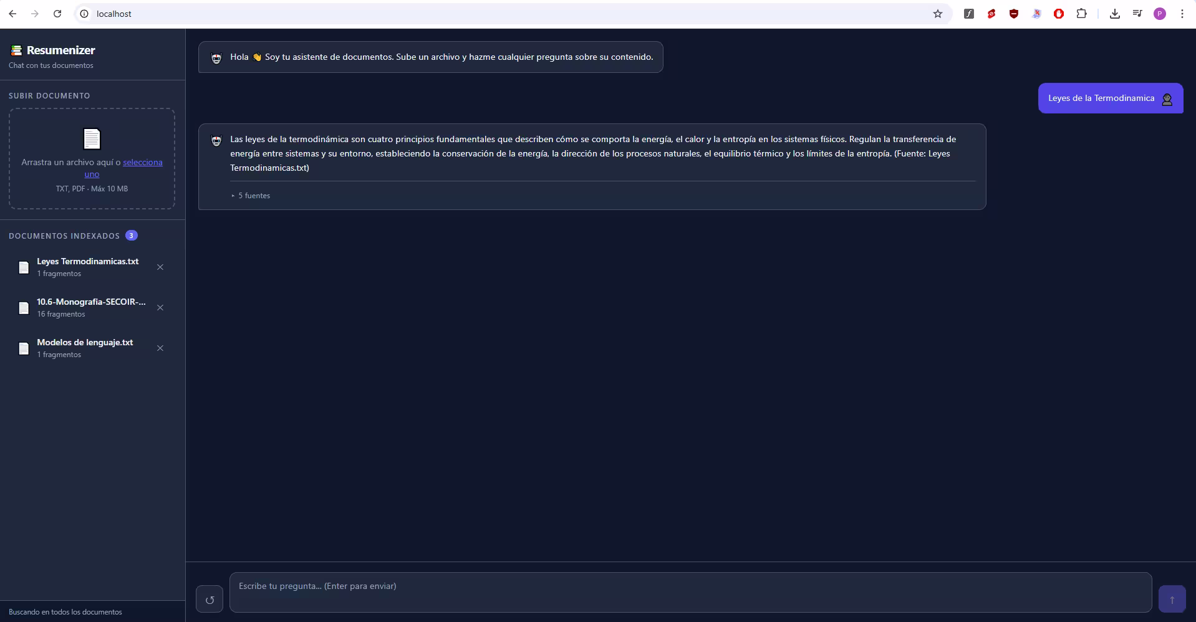Image resolution: width=1196 pixels, height=622 pixels.
Task: Open the Chrome three-dot menu
Action: (1182, 14)
